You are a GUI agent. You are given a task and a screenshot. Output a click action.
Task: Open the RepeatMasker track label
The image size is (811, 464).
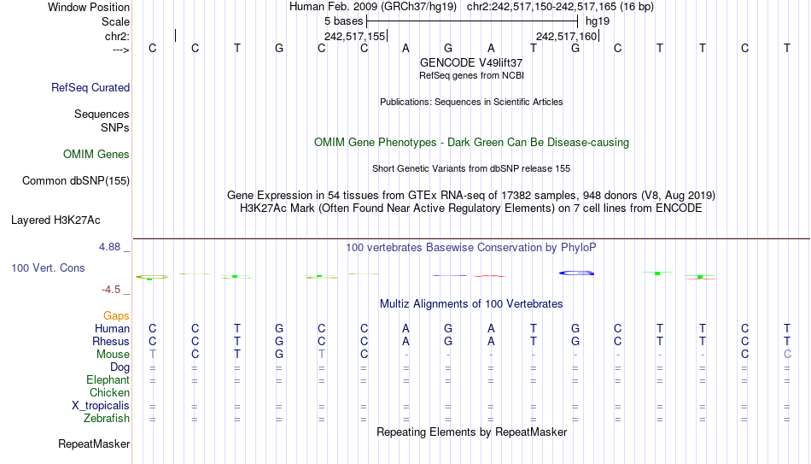coord(94,443)
